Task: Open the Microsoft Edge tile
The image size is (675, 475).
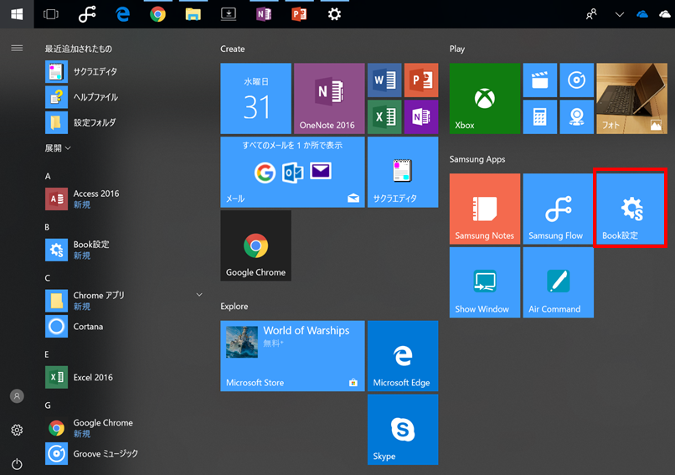Action: click(403, 356)
